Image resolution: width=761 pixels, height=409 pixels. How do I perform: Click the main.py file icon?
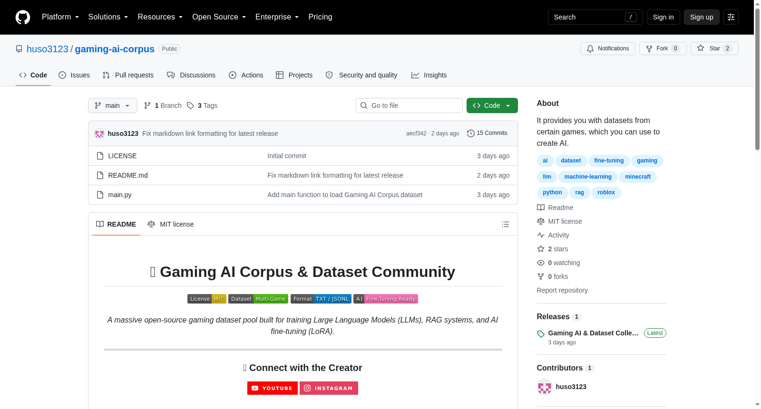(100, 195)
